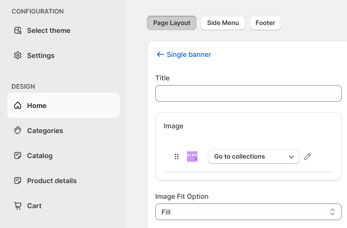The height and width of the screenshot is (228, 347).
Task: Click the Title field label
Action: coord(163,78)
